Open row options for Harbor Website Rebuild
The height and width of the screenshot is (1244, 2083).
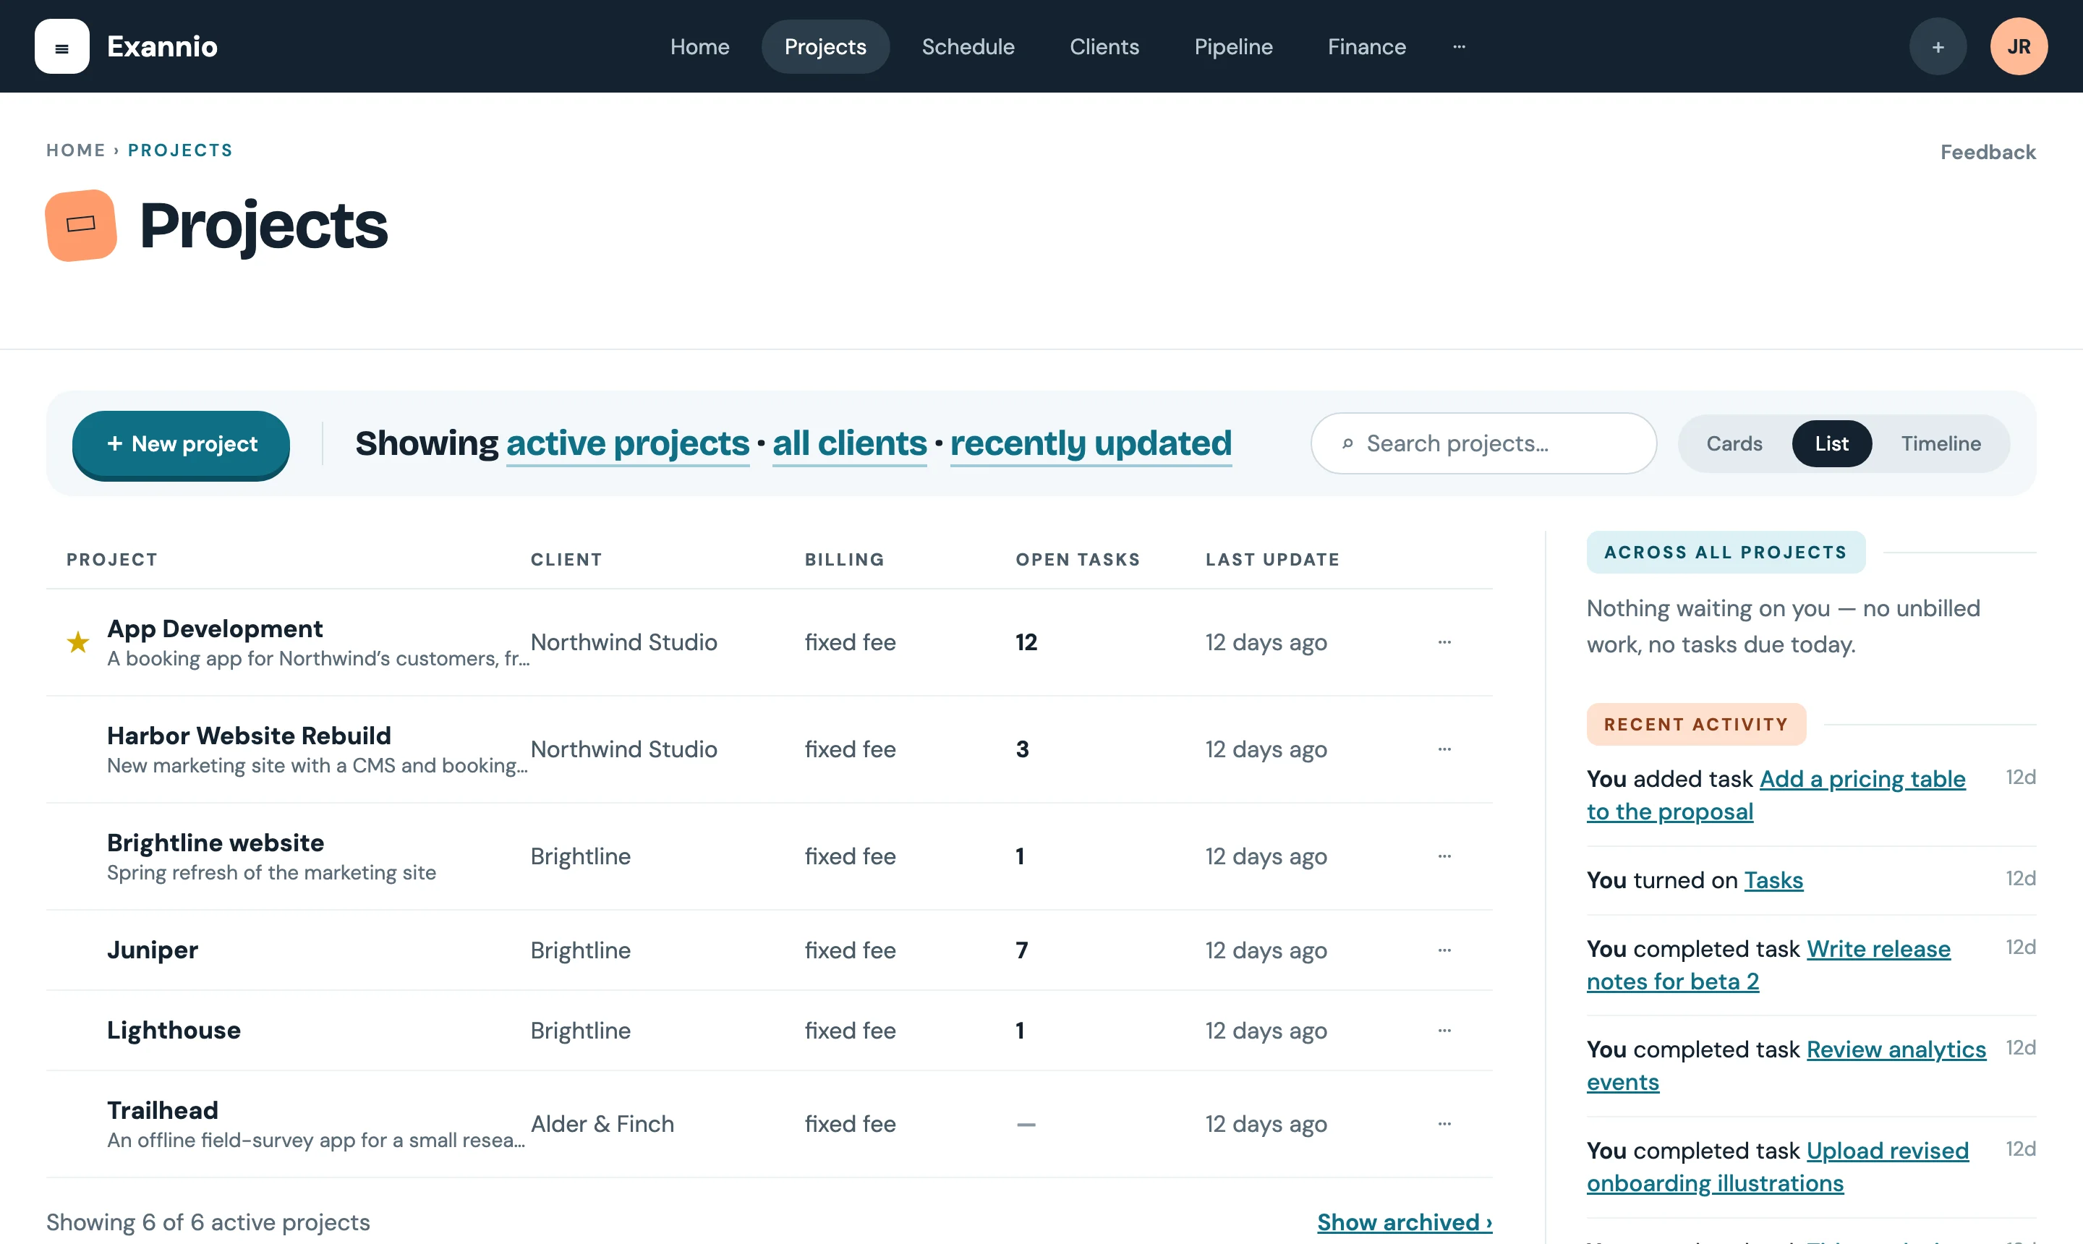tap(1444, 749)
